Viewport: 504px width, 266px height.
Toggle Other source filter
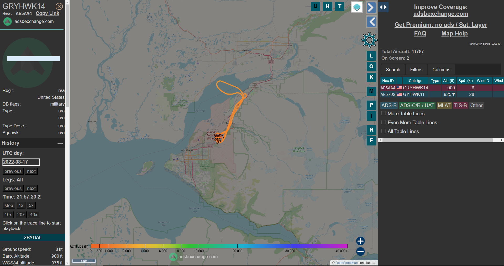[476, 105]
